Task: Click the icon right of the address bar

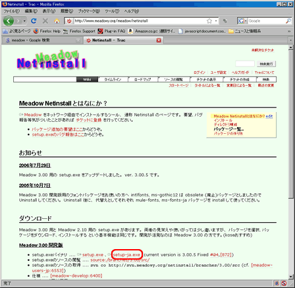Action: click(225, 21)
